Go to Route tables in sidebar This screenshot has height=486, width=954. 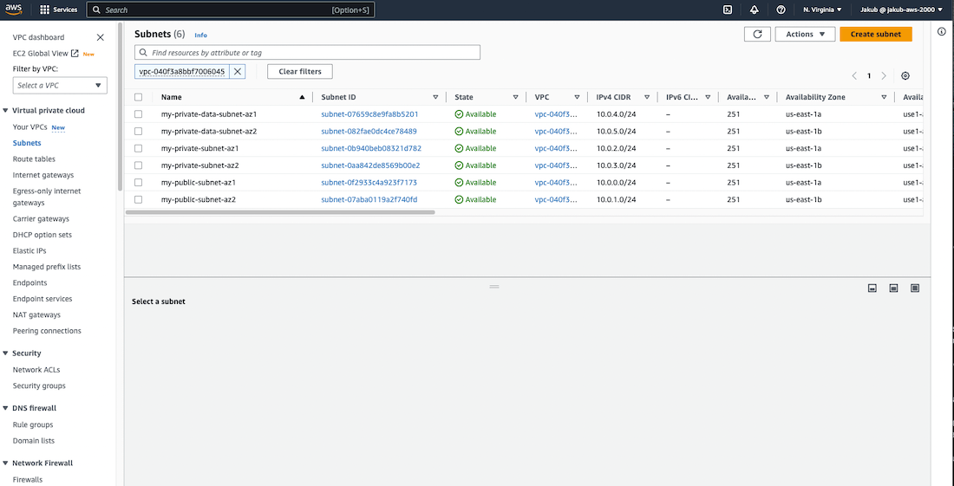34,159
